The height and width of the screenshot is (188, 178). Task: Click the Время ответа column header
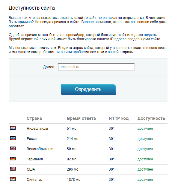(81, 118)
